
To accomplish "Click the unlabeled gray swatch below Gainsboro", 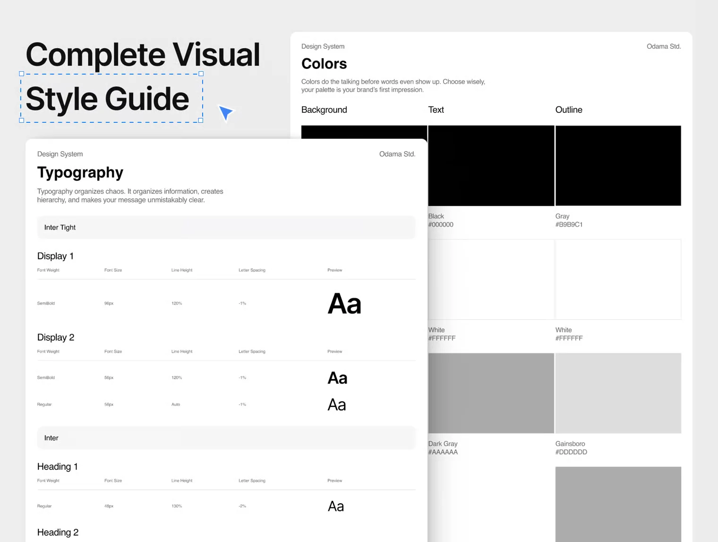I will click(x=618, y=504).
